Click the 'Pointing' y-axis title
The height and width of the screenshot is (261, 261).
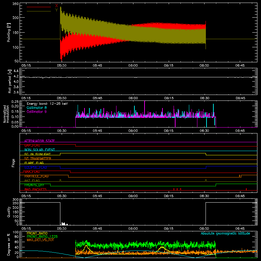pyautogui.click(x=9, y=32)
